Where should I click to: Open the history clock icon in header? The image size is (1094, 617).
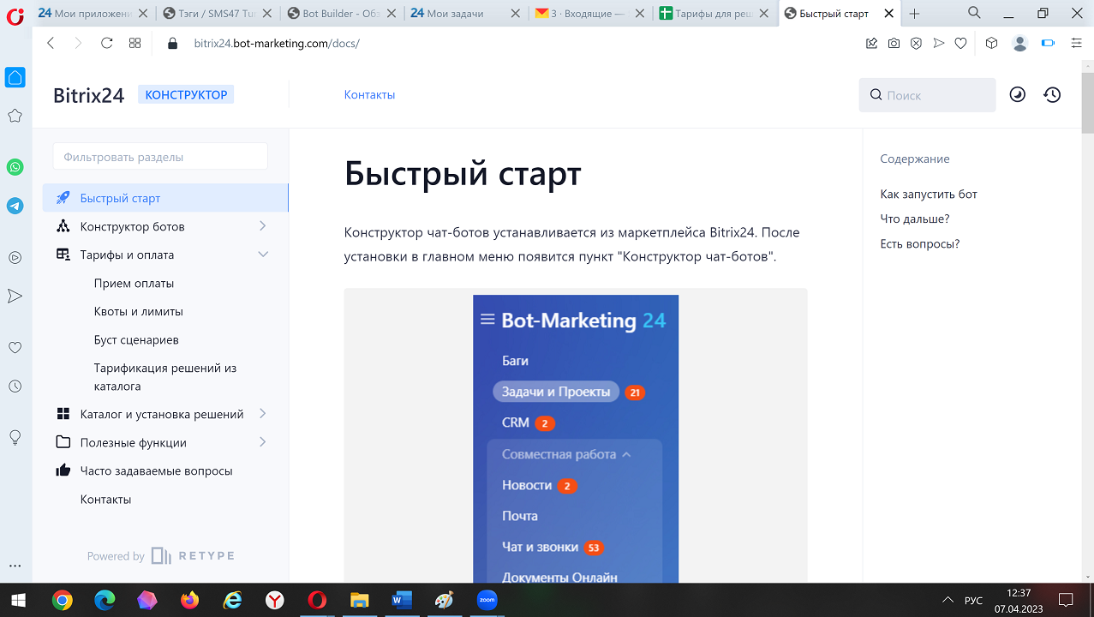click(1052, 95)
